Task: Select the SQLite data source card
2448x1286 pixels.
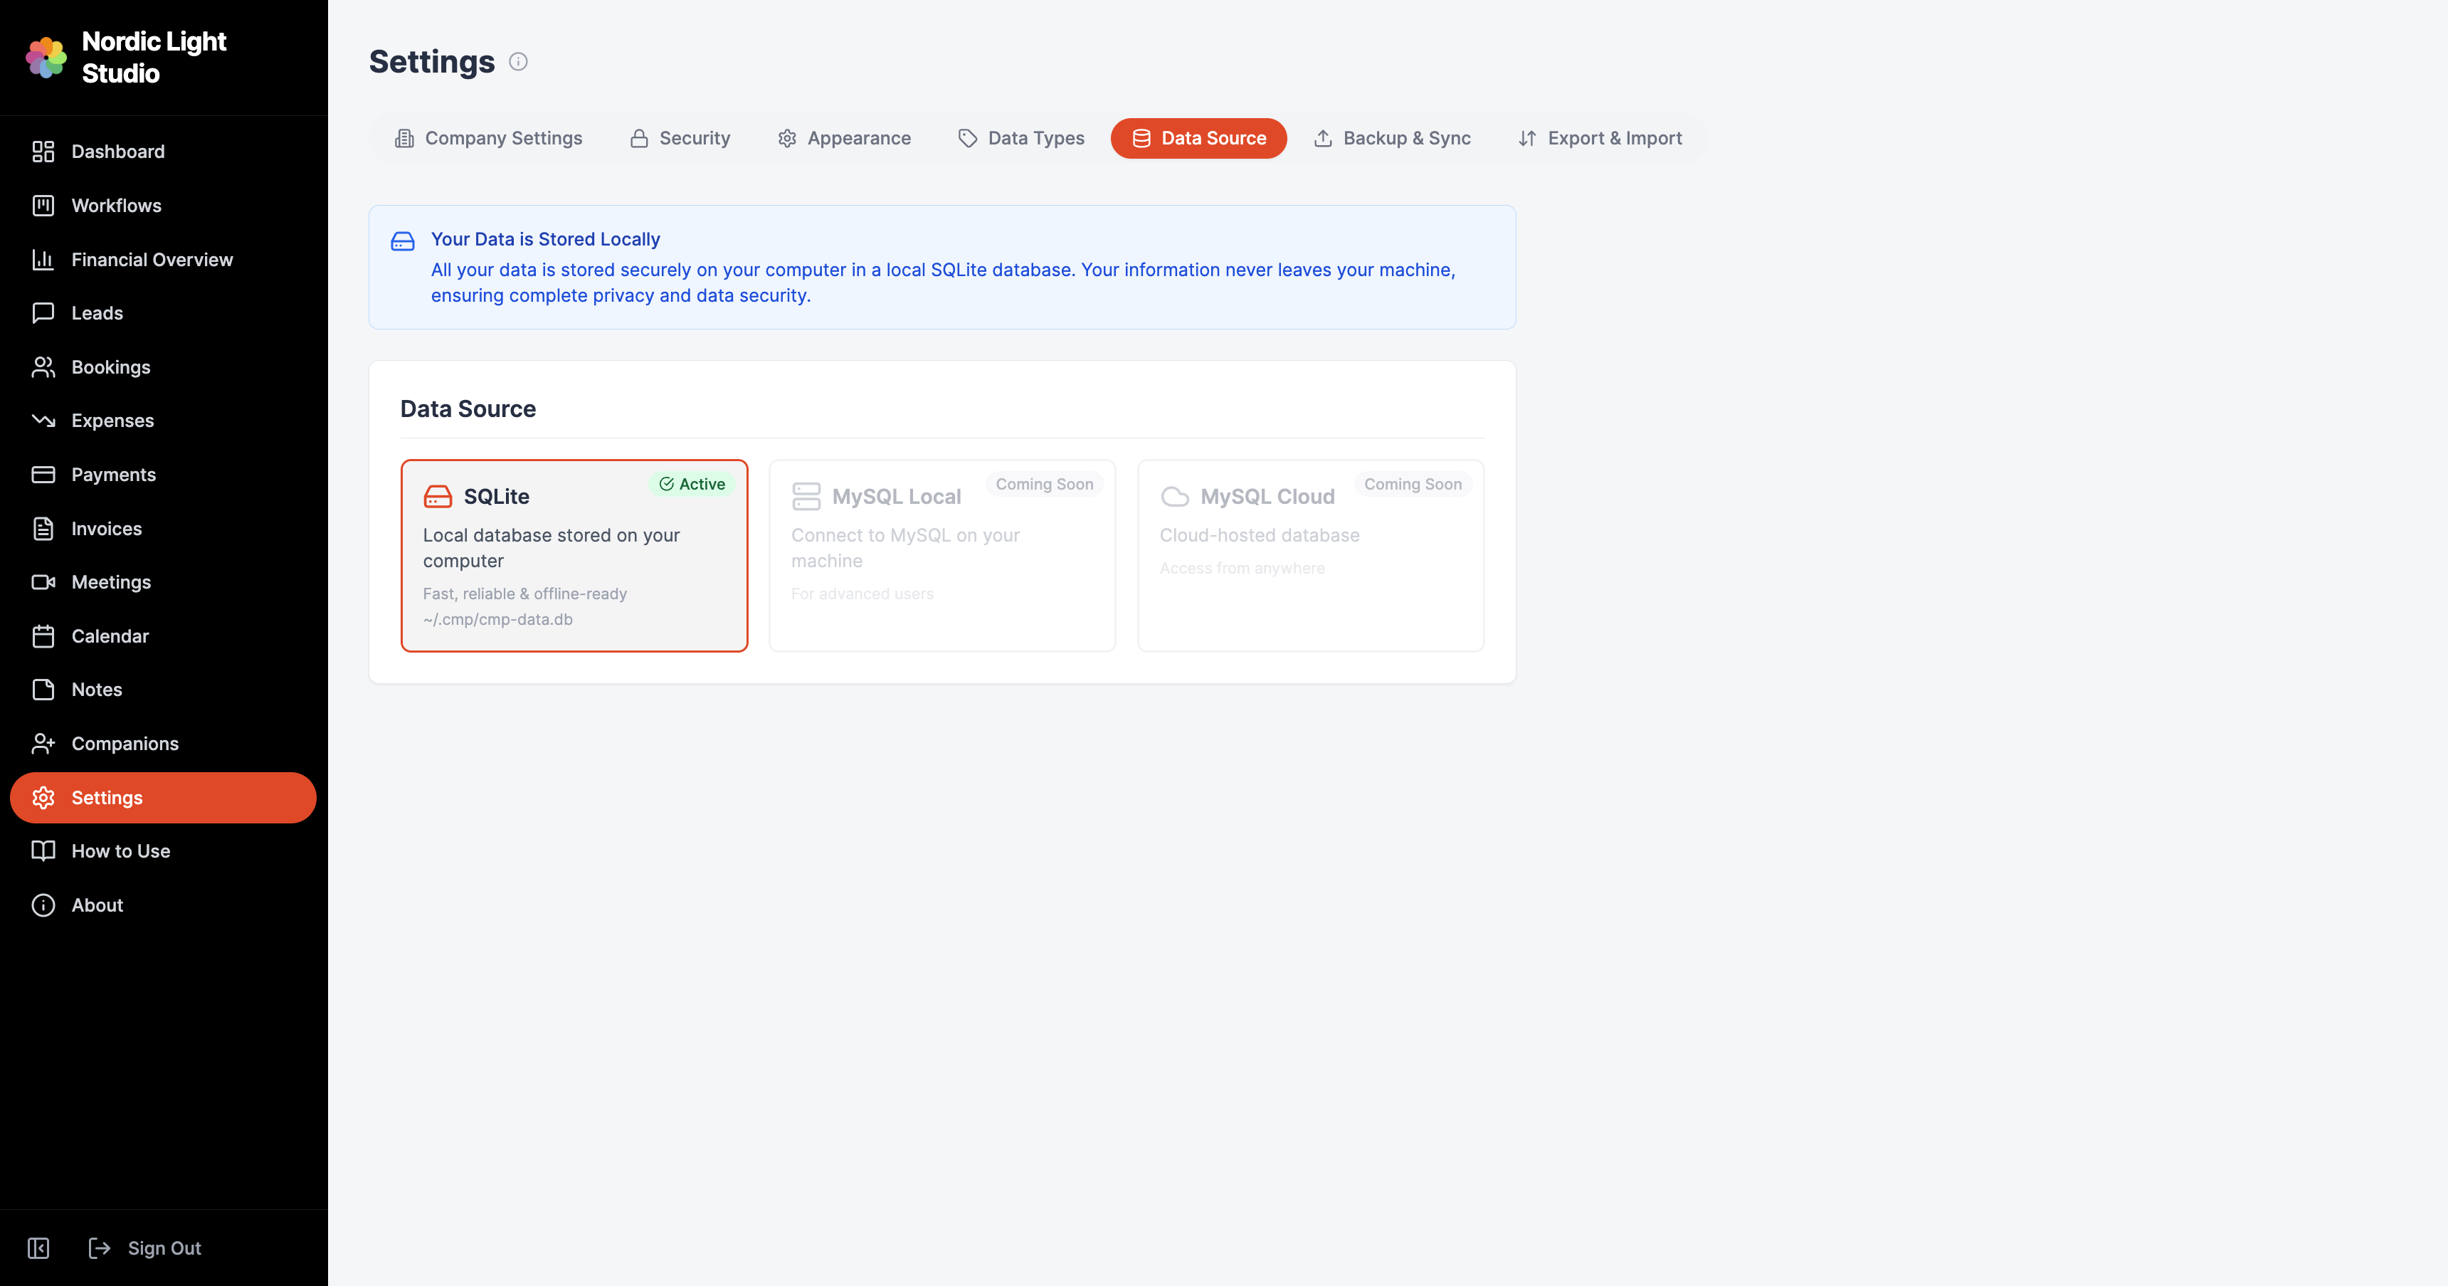Action: tap(574, 556)
